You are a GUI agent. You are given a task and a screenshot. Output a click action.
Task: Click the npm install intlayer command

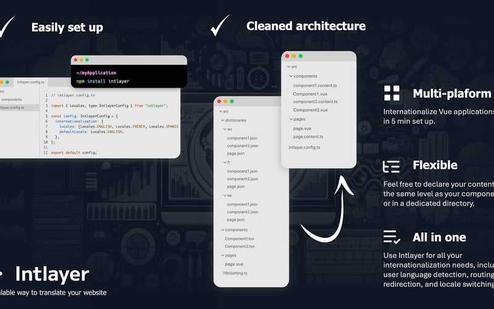click(x=103, y=82)
